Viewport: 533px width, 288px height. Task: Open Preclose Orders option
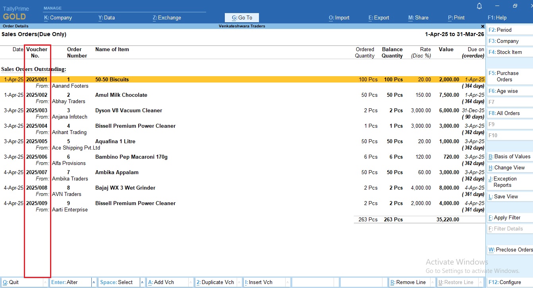pos(510,250)
